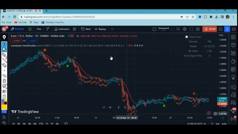Click the redo arrow in top toolbar
The height and width of the screenshot is (134, 238).
point(119,29)
